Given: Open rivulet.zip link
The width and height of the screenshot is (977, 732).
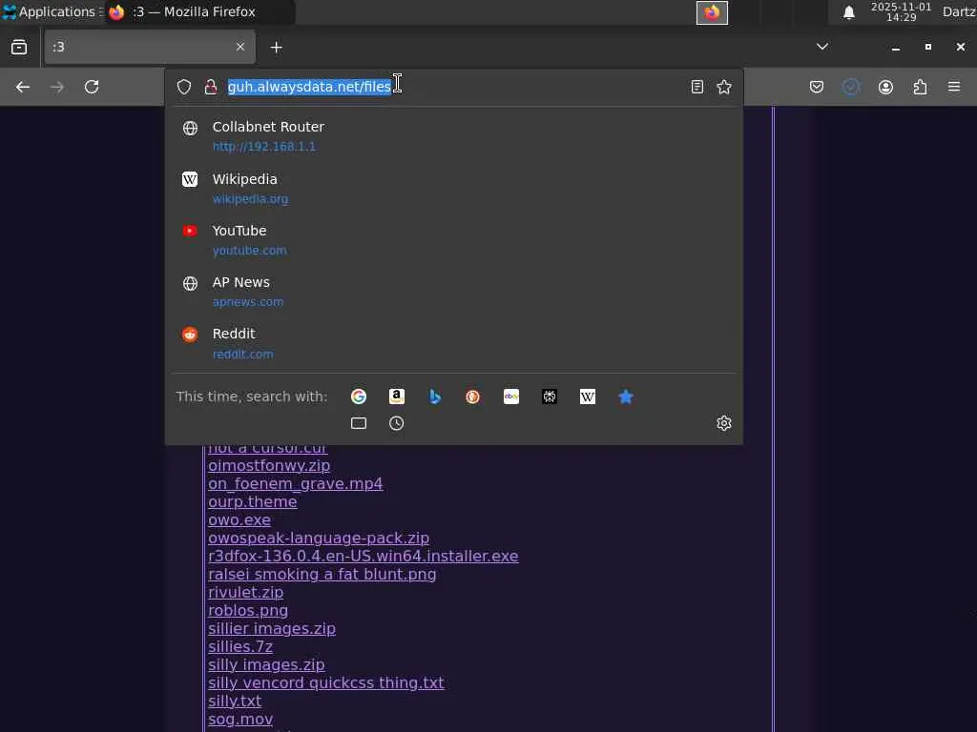Looking at the screenshot, I should pyautogui.click(x=245, y=592).
